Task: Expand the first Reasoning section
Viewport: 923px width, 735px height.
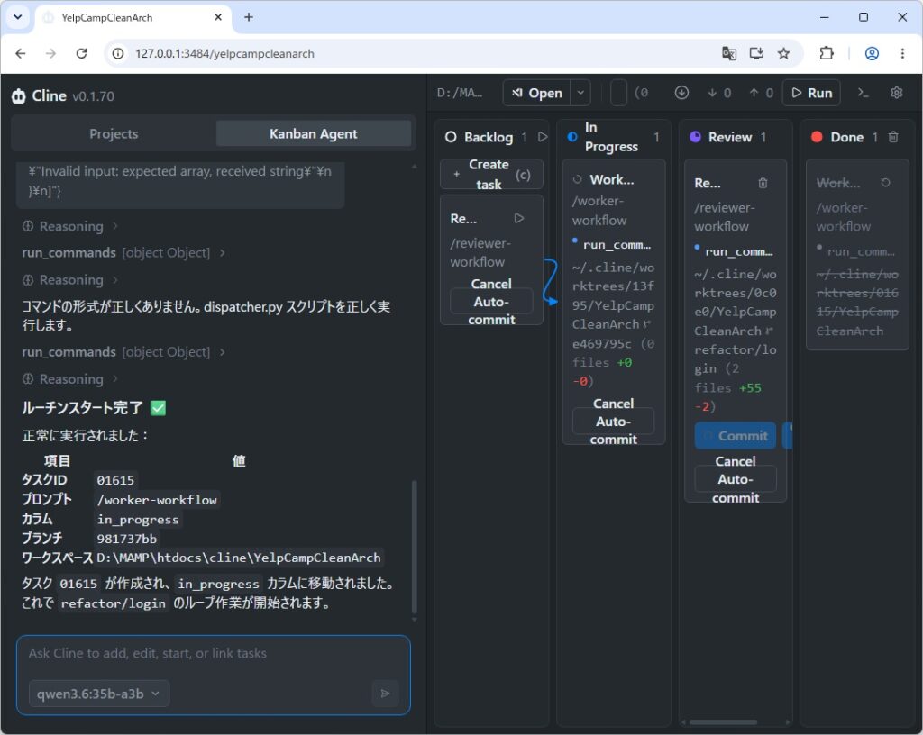Action: click(x=70, y=226)
